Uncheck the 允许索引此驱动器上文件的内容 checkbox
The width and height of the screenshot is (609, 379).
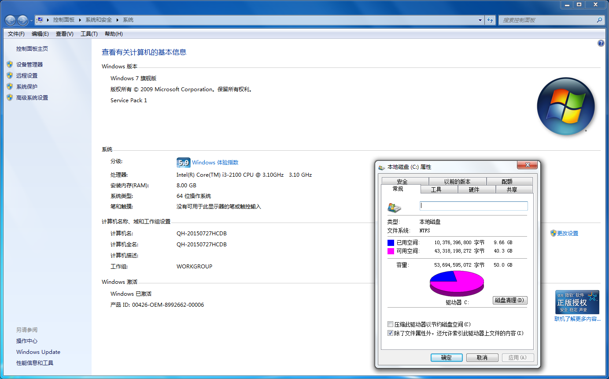coord(390,333)
